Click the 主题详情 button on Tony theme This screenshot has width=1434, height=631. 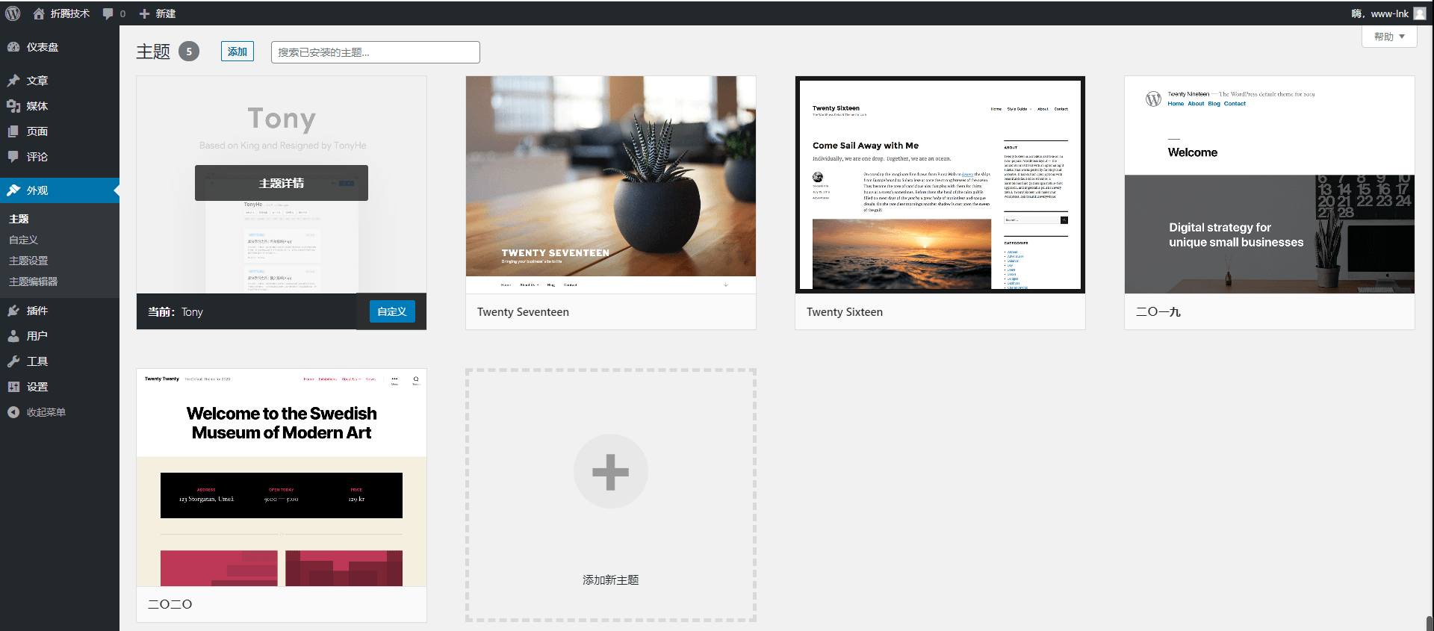pyautogui.click(x=282, y=183)
